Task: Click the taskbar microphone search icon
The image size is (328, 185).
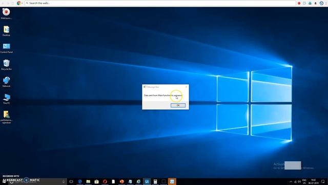Action: click(64, 181)
